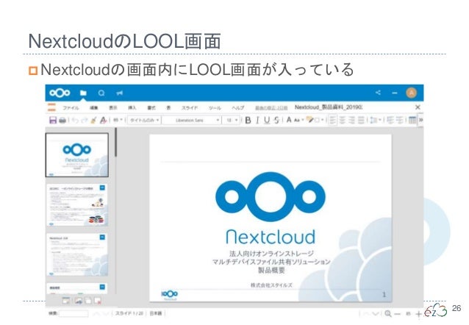469x325 pixels.
Task: Open the last modified link in menu bar
Action: pyautogui.click(x=271, y=108)
